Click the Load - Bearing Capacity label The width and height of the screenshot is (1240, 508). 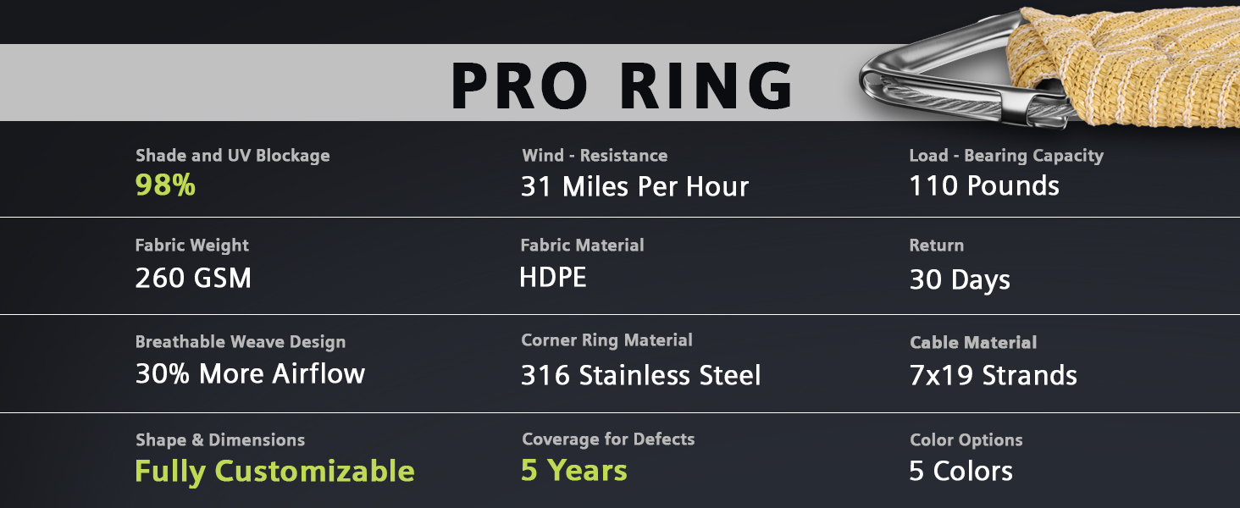coord(1006,156)
